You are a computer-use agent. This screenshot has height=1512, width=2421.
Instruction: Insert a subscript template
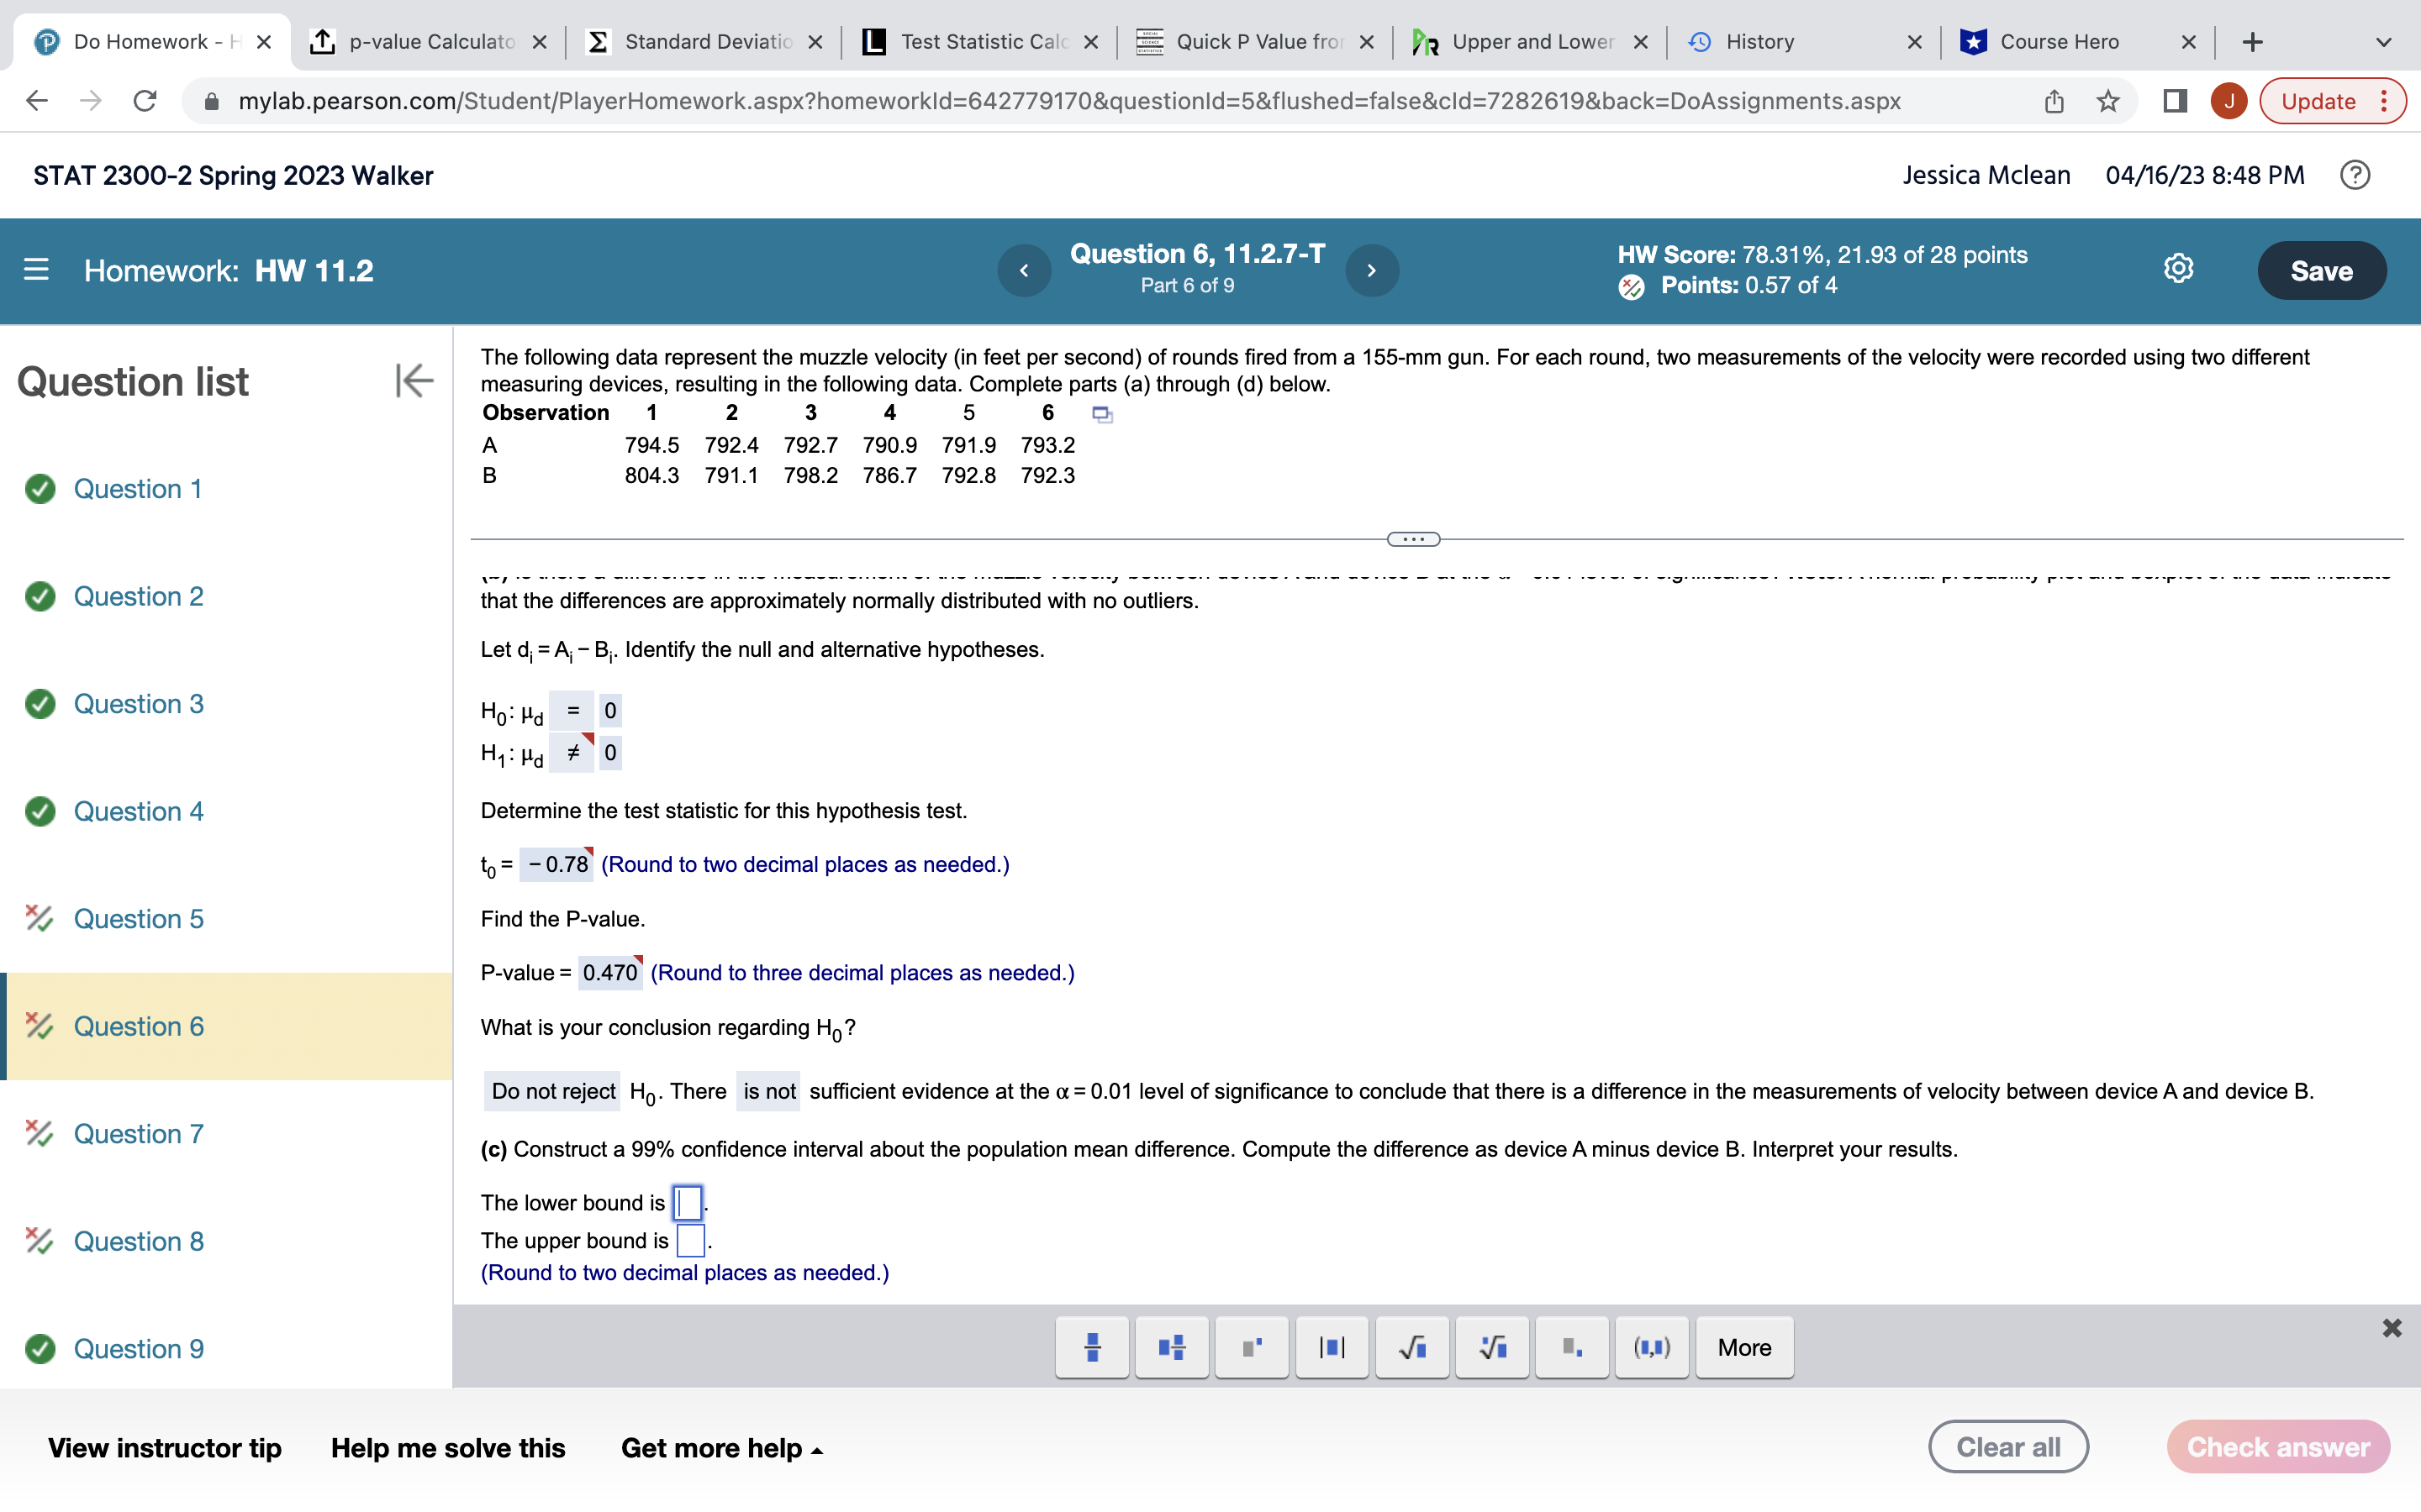click(1572, 1348)
